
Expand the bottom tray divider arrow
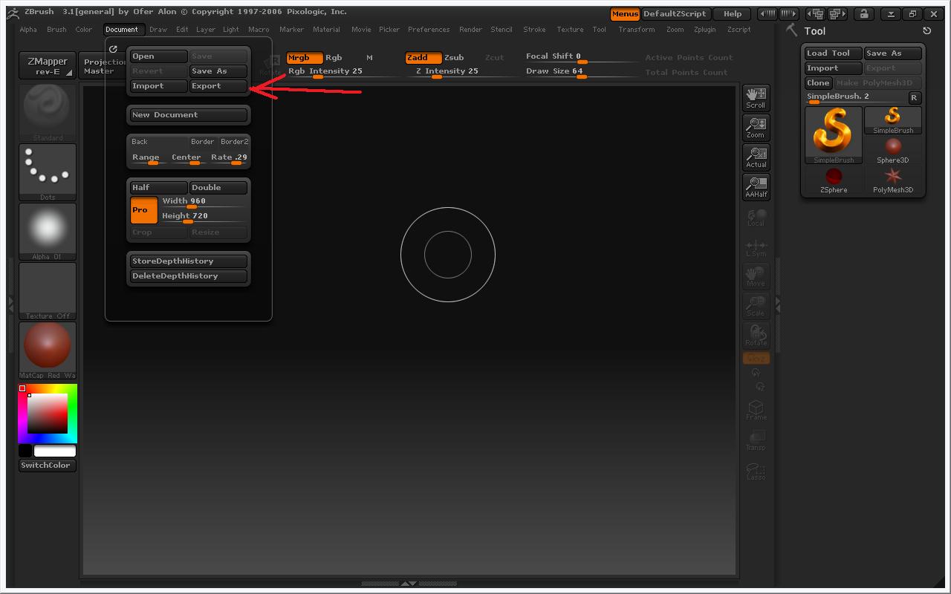tap(409, 584)
